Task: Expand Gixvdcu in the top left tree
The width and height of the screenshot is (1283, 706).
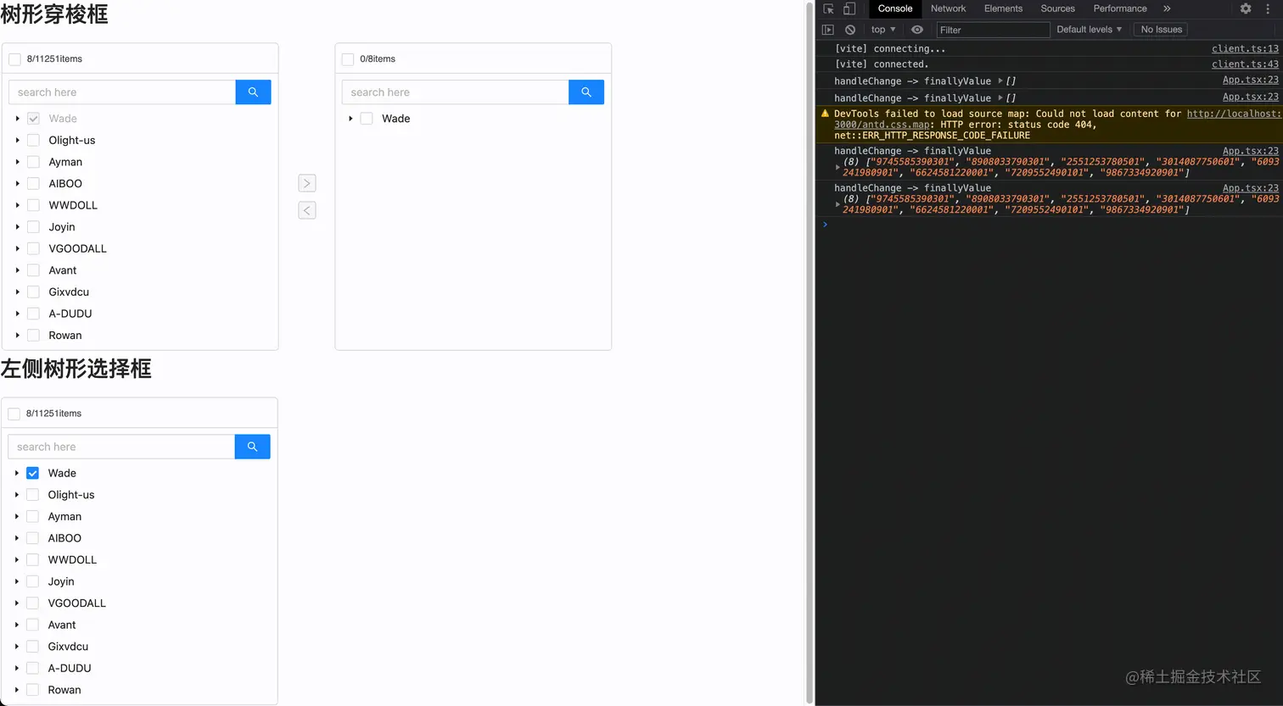Action: coord(17,292)
